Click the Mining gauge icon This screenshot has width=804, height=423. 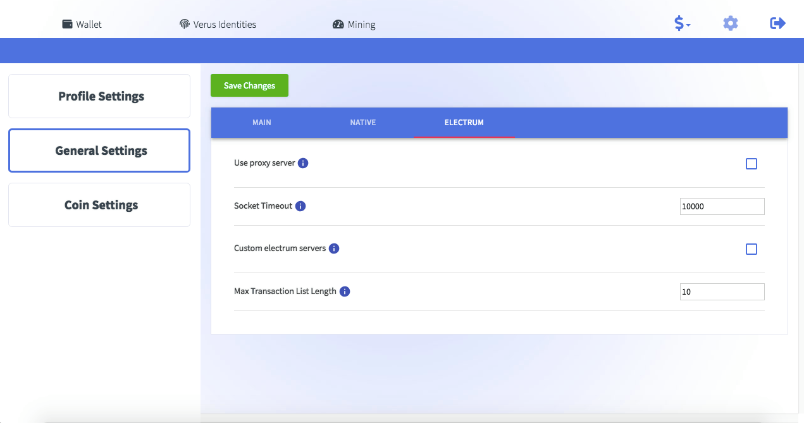point(338,24)
